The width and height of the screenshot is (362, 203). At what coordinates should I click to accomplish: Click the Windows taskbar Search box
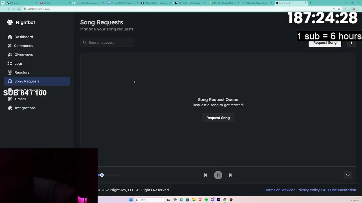(x=150, y=200)
